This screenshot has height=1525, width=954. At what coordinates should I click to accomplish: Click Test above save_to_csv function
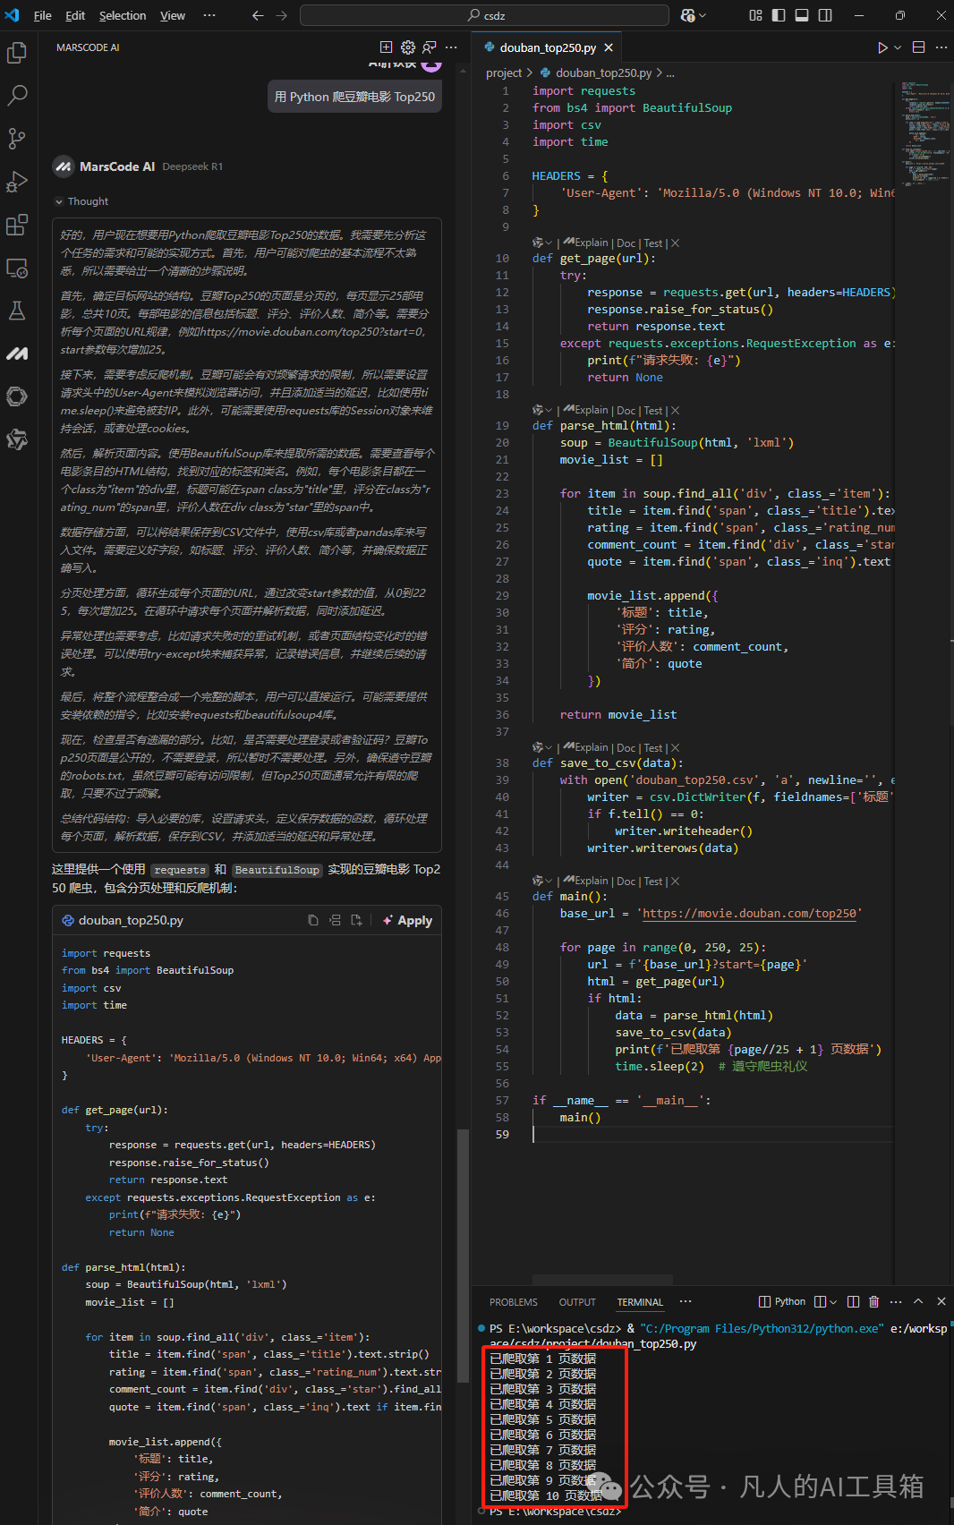coord(653,747)
